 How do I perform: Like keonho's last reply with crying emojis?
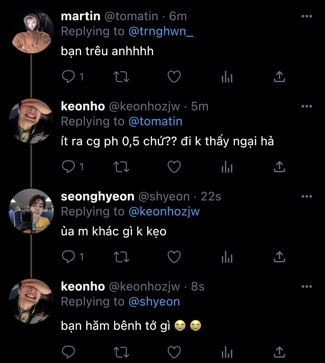174,352
